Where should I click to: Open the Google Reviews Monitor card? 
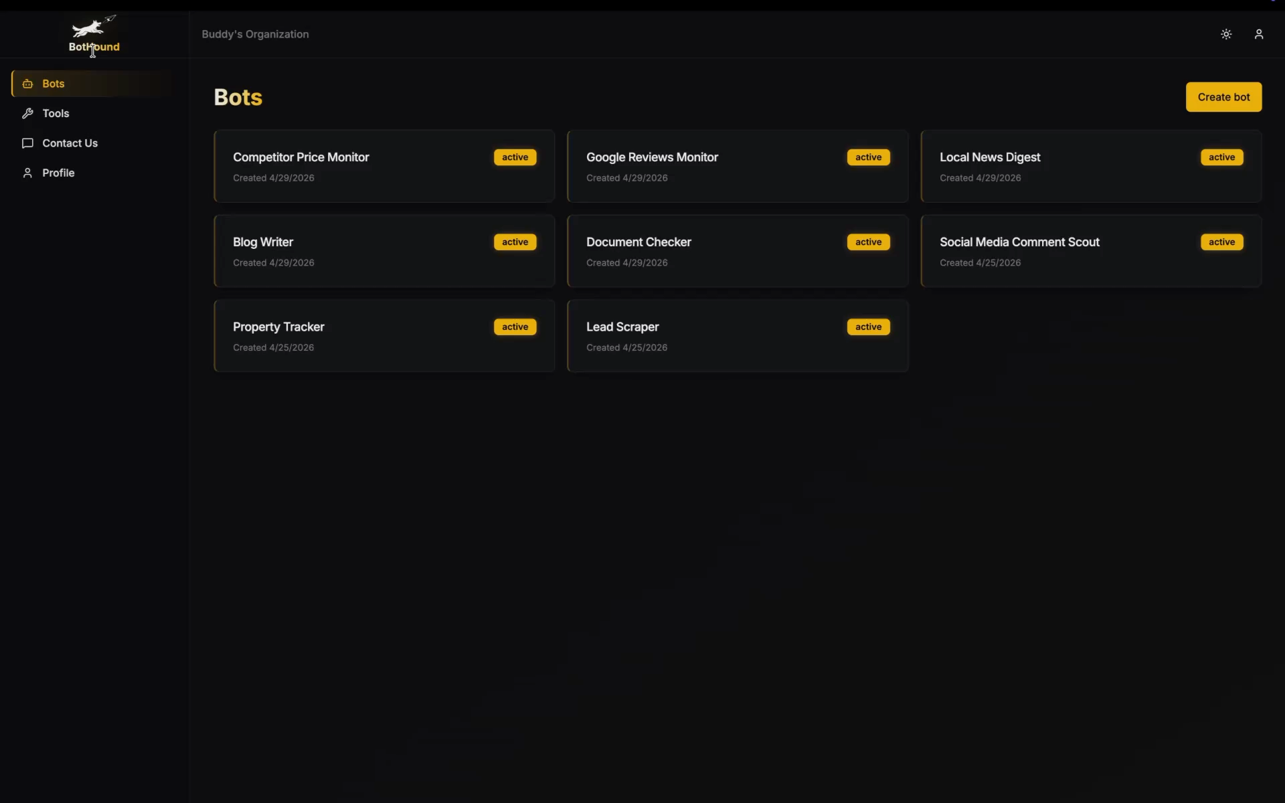tap(738, 166)
